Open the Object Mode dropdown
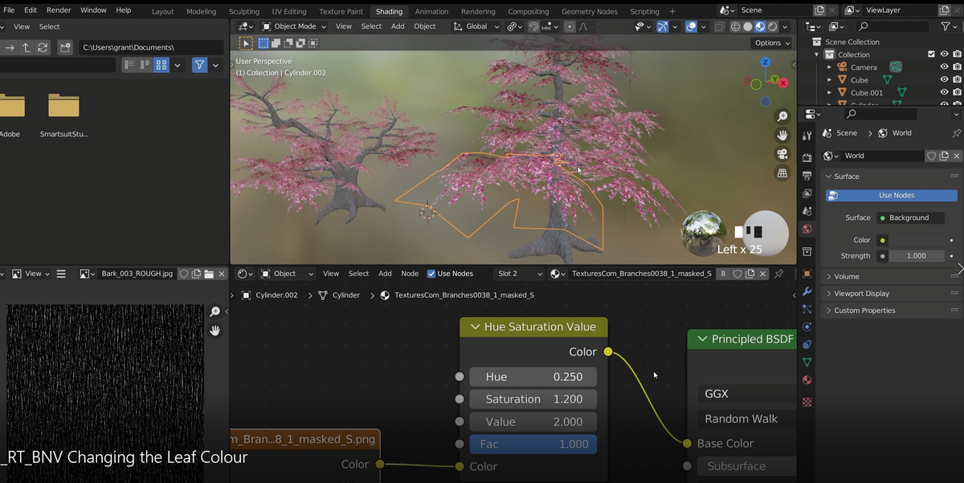 (x=293, y=26)
